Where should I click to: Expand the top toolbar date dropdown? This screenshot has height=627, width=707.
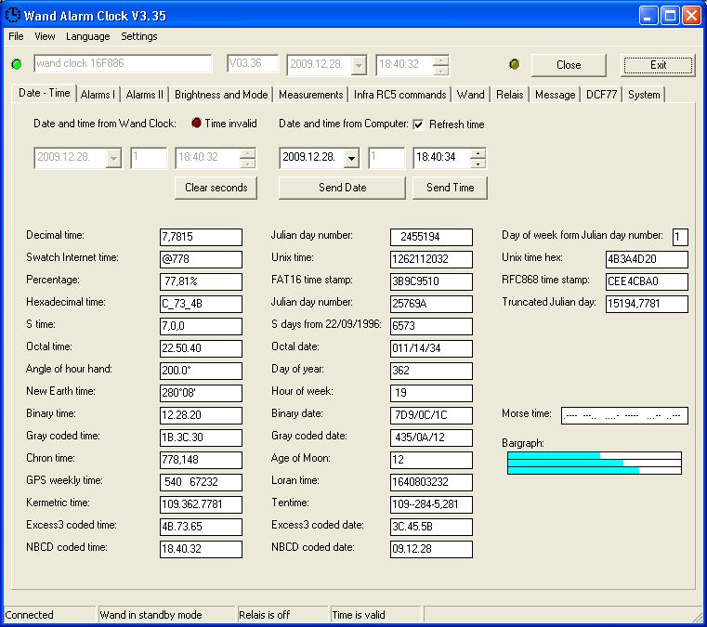point(359,65)
